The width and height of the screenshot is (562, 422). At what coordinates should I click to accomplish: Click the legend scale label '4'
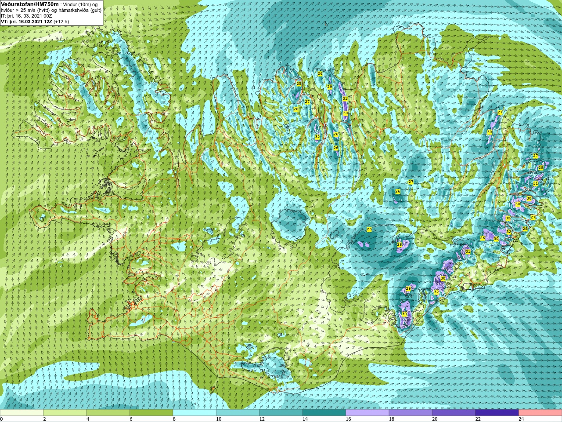click(x=87, y=419)
